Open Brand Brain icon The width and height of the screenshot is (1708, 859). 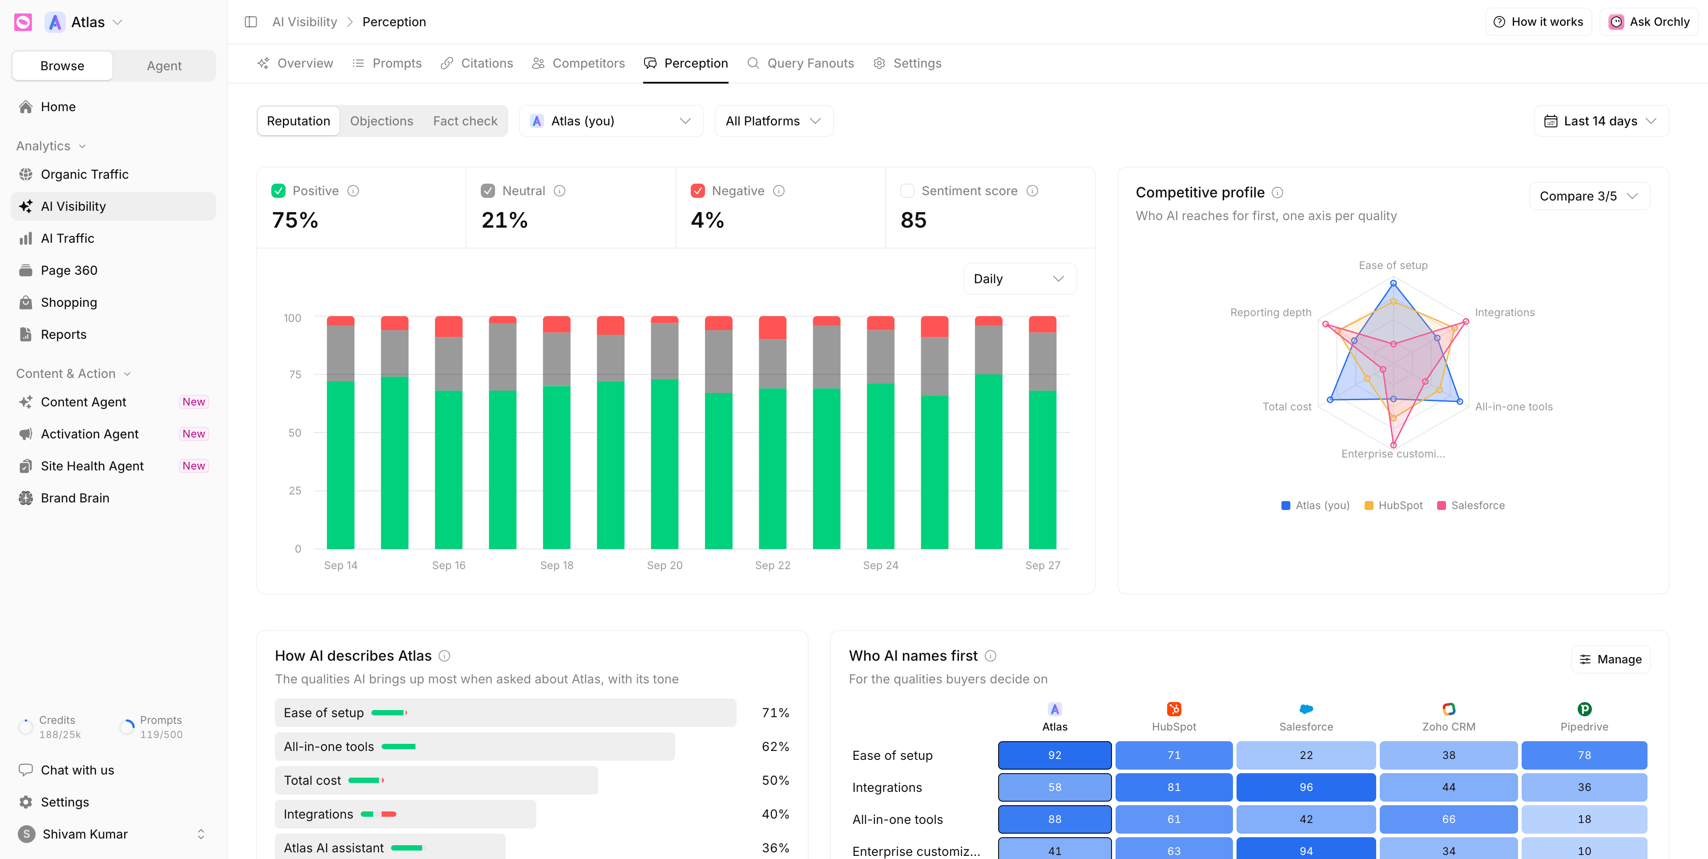click(x=26, y=498)
